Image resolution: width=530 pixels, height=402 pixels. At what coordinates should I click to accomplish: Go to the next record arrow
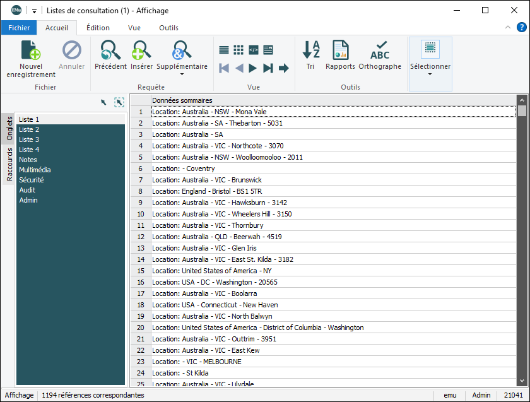point(253,68)
